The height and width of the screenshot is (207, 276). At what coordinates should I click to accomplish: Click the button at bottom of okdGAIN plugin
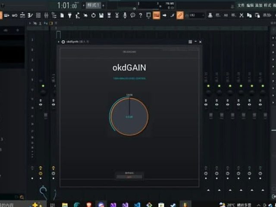pyautogui.click(x=129, y=177)
